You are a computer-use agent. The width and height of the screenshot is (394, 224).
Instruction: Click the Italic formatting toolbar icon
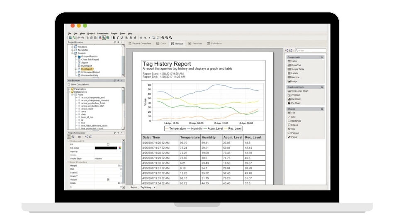(117, 38)
